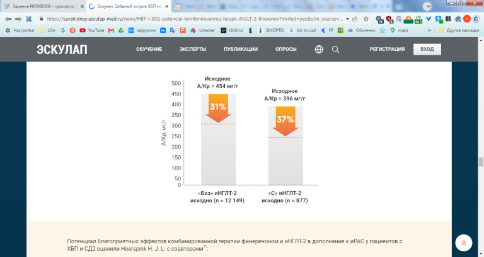
Task: Open the maps bookmark
Action: (399, 30)
